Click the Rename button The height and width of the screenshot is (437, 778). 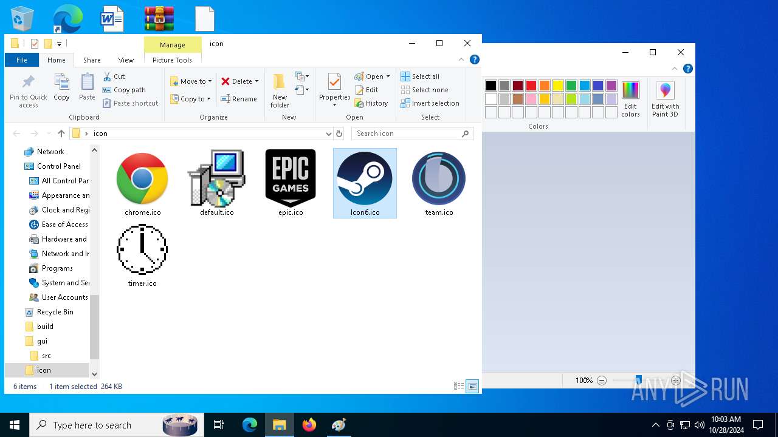pos(238,99)
